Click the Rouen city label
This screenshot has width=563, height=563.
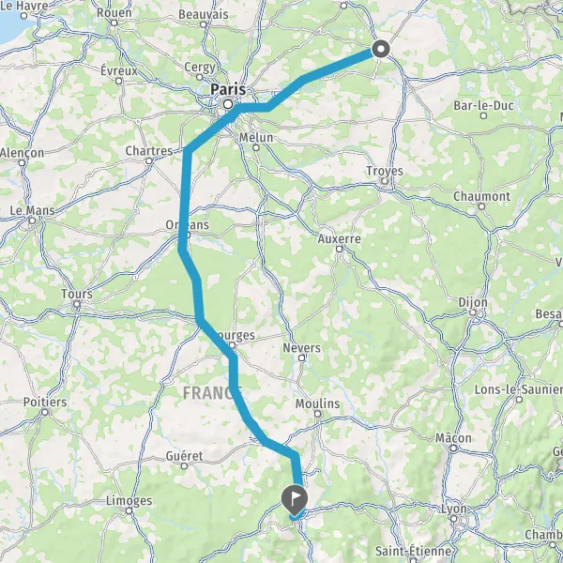pos(114,12)
